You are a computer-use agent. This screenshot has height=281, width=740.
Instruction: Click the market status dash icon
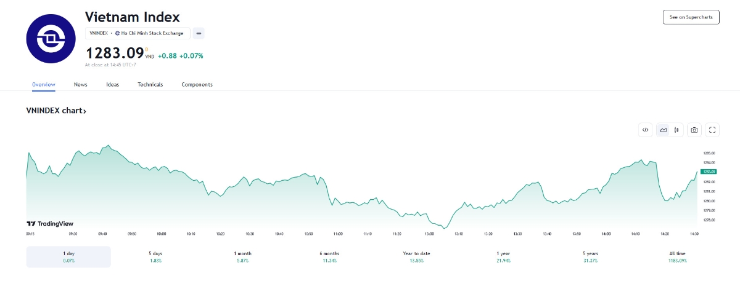click(x=199, y=33)
